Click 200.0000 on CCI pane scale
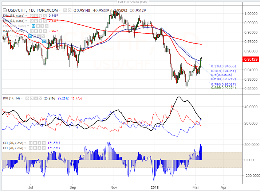This screenshot has height=191, width=260. pos(252,145)
